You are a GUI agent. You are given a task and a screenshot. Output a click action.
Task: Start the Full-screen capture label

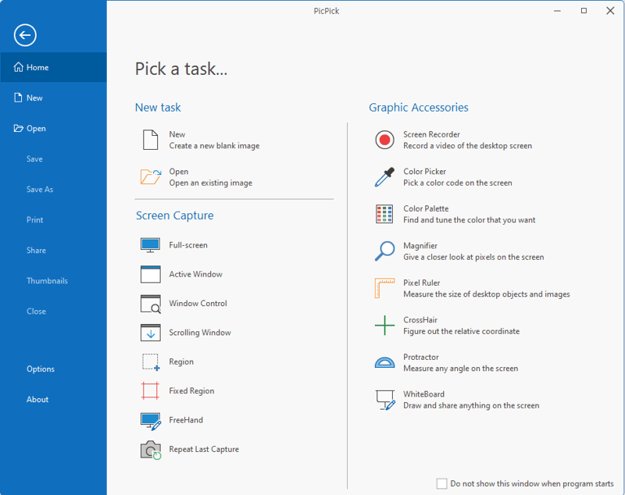click(188, 245)
